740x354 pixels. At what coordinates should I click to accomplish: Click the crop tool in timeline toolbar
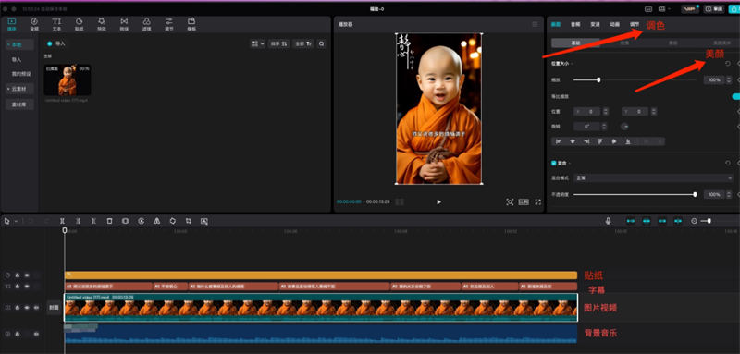(x=189, y=221)
